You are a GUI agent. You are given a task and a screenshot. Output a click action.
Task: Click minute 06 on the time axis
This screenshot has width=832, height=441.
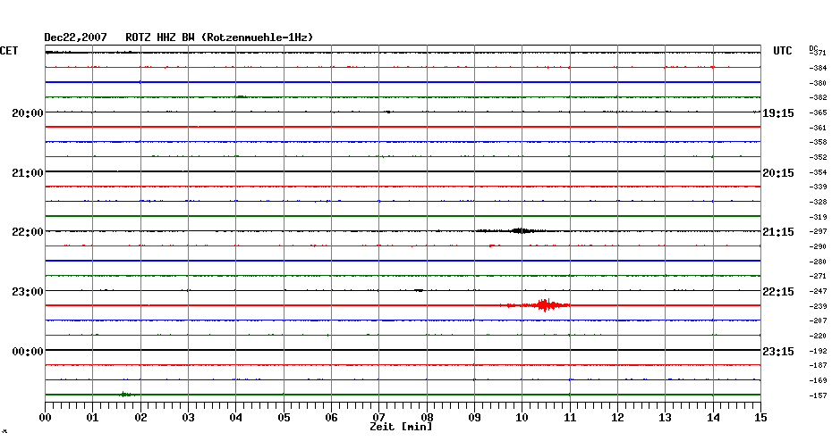[x=332, y=417]
